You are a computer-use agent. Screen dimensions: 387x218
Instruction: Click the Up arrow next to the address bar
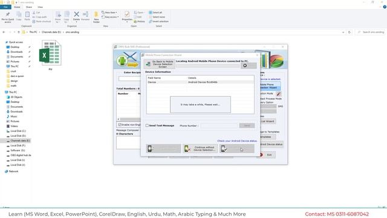tap(19, 32)
